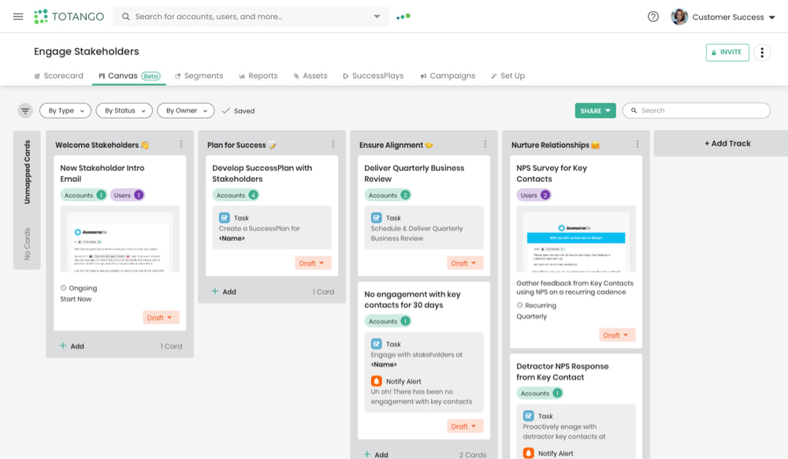Click Task icon in No engagement card
788x459 pixels.
point(377,344)
